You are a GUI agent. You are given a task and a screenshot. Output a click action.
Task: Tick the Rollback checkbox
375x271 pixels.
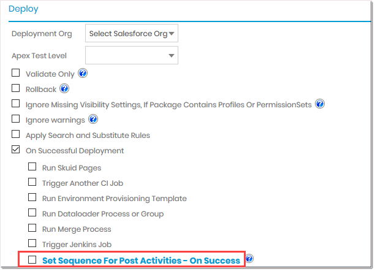16,89
